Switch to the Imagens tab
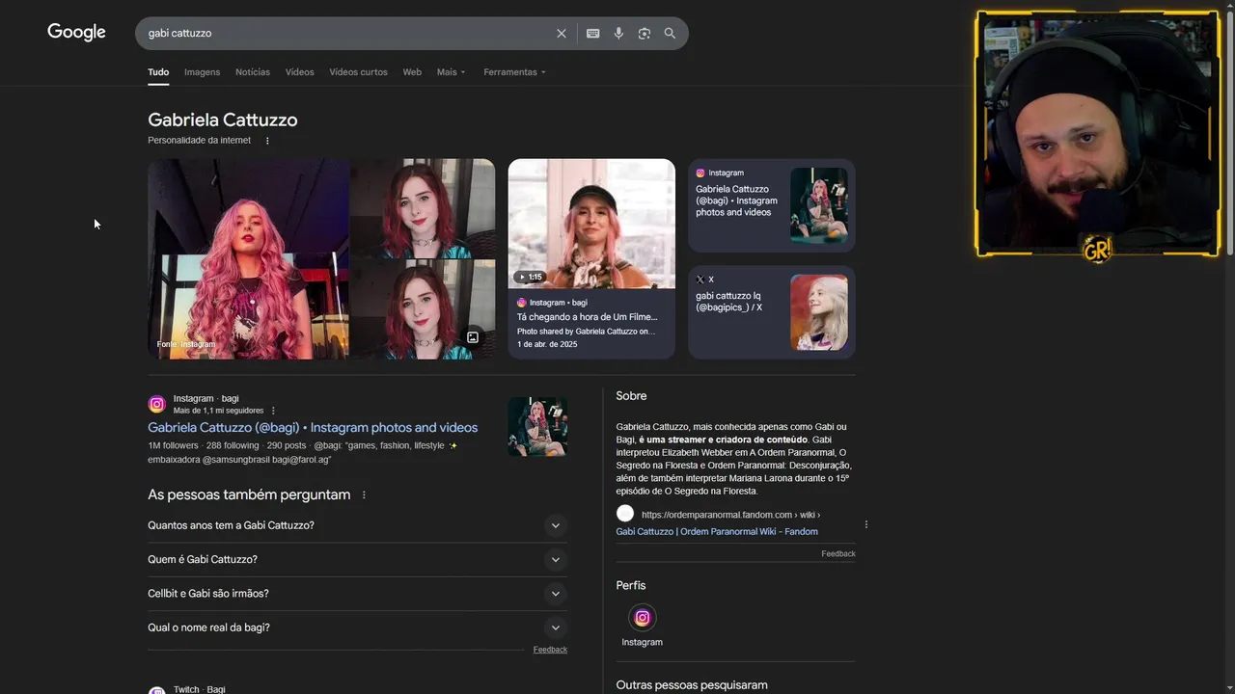The width and height of the screenshot is (1235, 694). pos(202,72)
